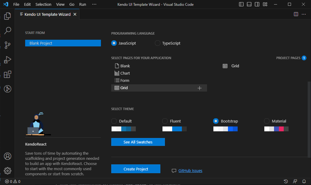Click the Bootstrap theme color swatch strip
This screenshot has height=185, width=311.
[225, 129]
